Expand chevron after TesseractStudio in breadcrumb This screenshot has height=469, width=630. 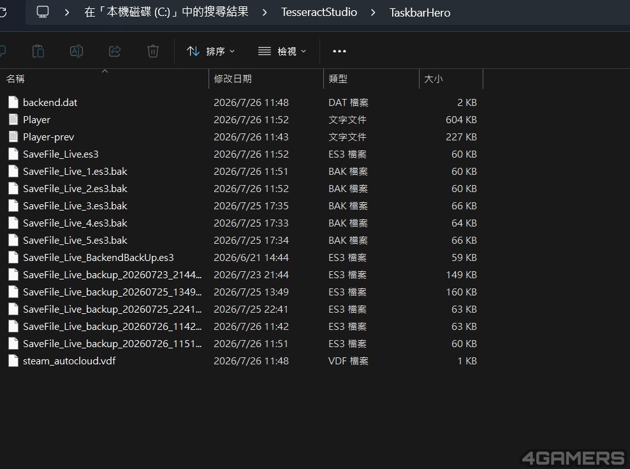373,13
